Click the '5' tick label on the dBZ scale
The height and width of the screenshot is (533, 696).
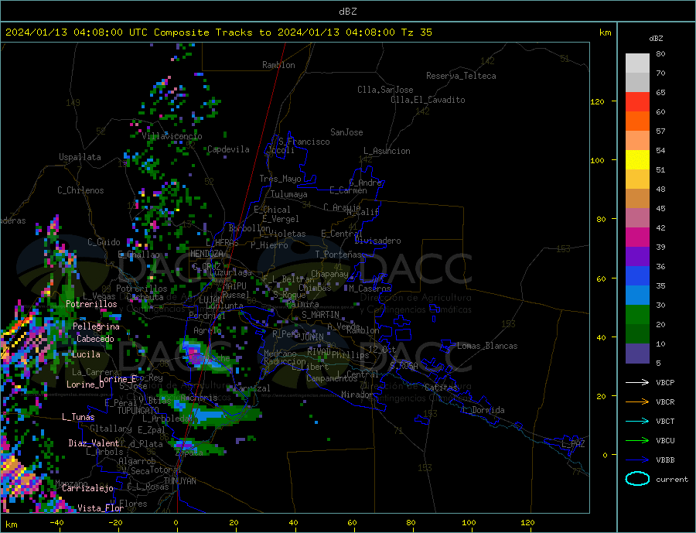click(x=658, y=364)
